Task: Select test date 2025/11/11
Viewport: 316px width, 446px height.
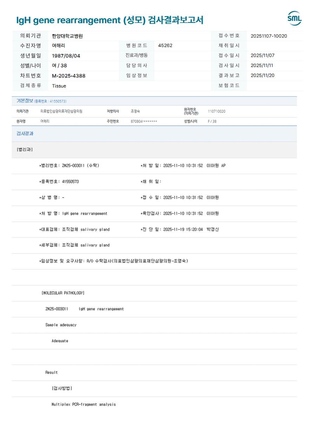Action: tap(262, 65)
